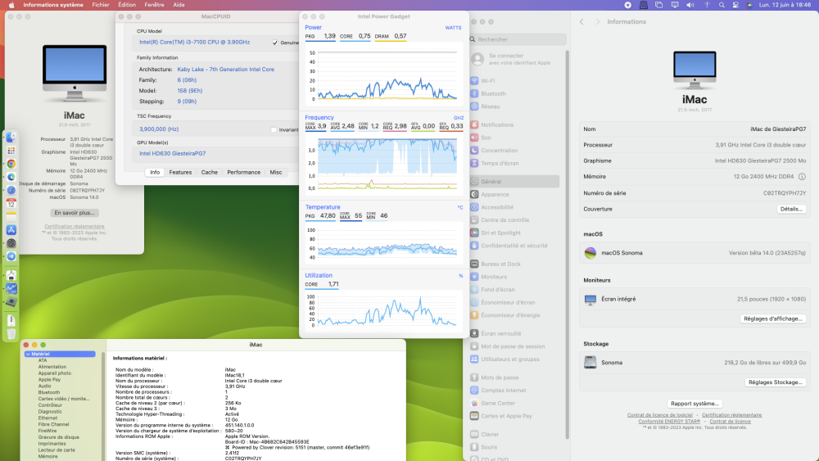Open Contrat de licence de logiciel link
This screenshot has width=819, height=461.
coord(659,415)
